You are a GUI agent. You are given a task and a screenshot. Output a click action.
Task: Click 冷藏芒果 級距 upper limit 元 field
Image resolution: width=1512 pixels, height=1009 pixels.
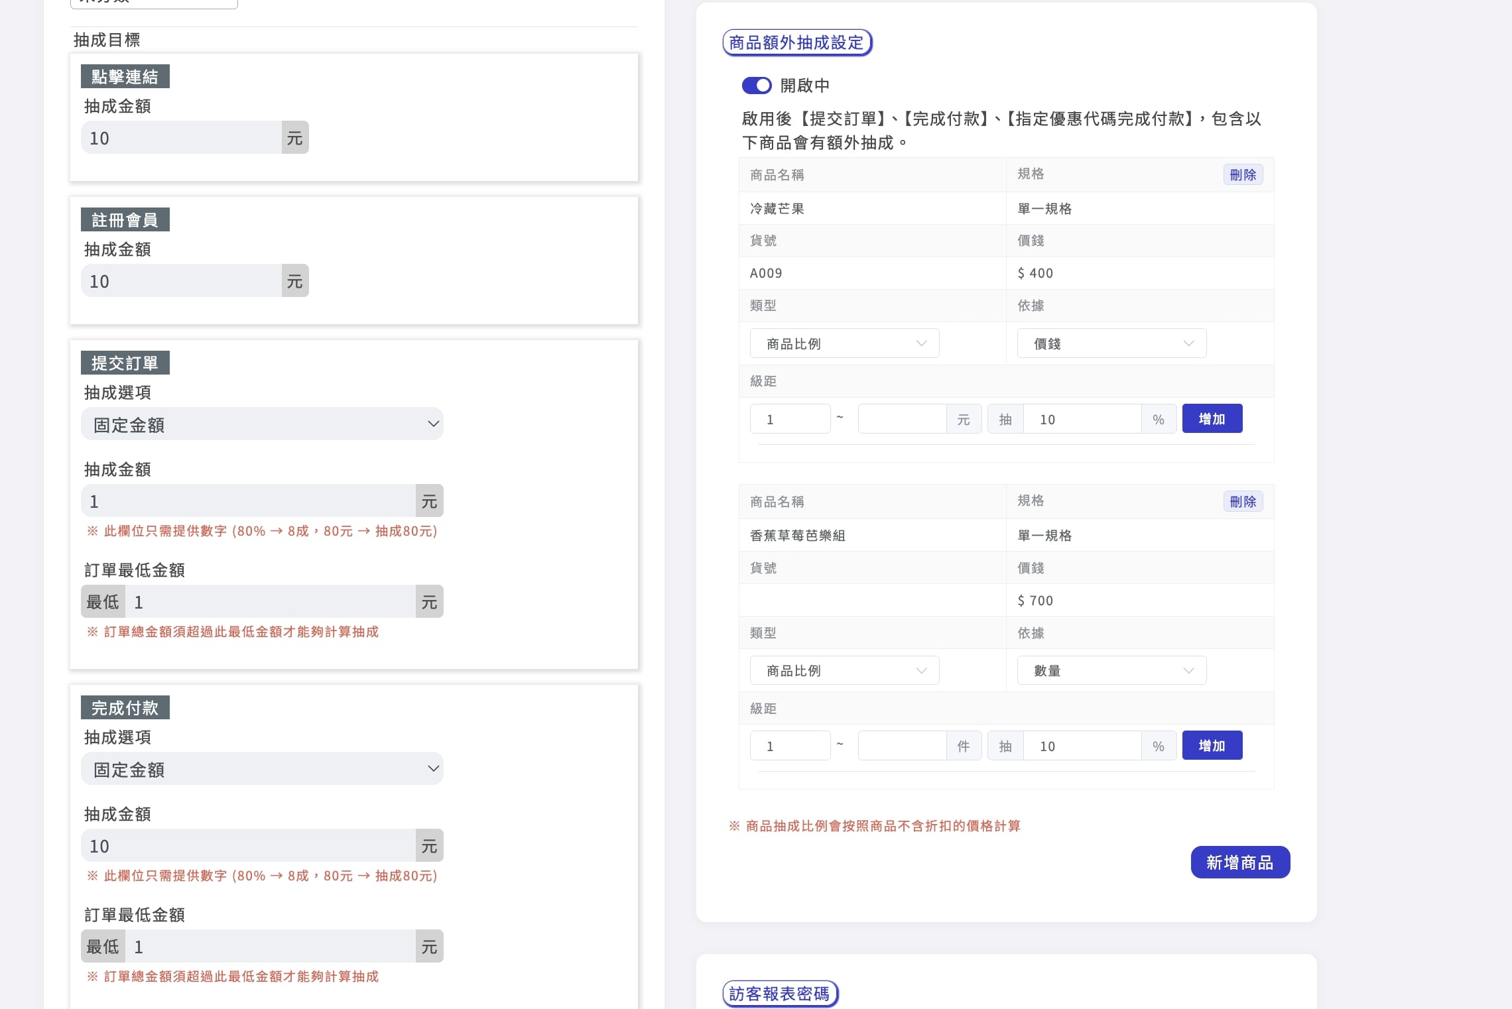[x=902, y=419]
